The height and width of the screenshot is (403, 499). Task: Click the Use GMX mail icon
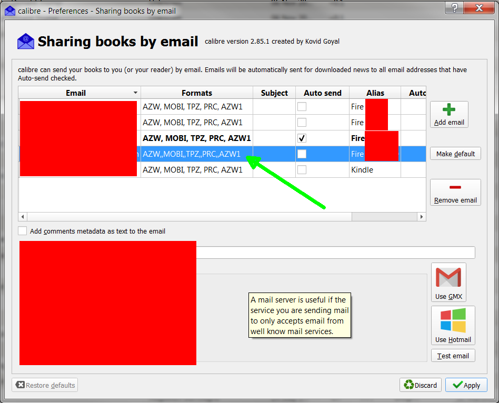448,277
